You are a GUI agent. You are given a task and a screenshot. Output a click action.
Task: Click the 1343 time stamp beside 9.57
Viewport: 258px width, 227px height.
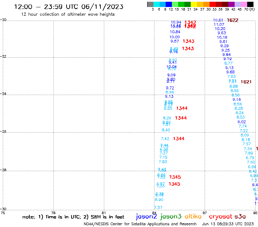click(x=188, y=41)
